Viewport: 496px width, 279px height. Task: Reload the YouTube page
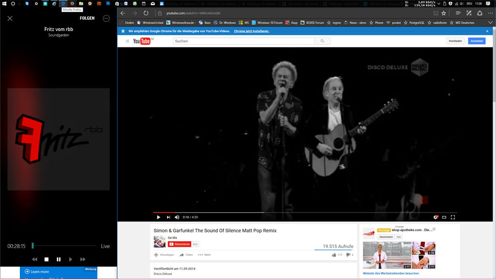click(146, 13)
